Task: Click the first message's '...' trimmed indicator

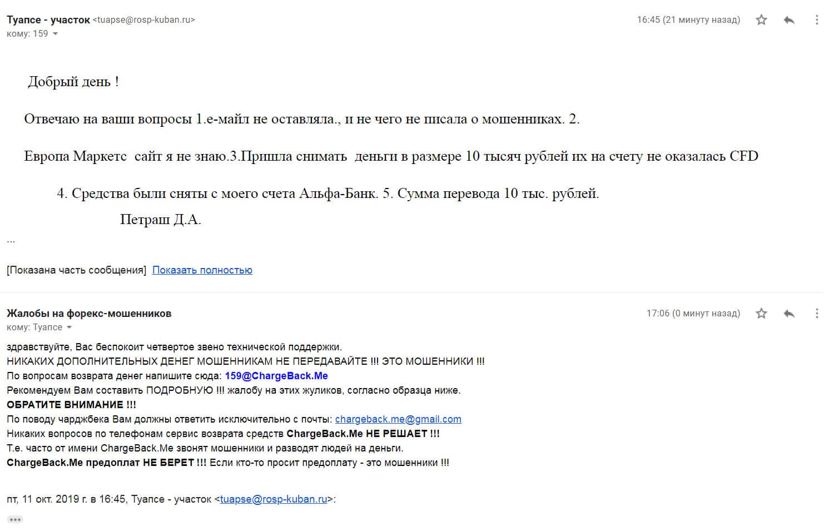Action: pos(11,241)
